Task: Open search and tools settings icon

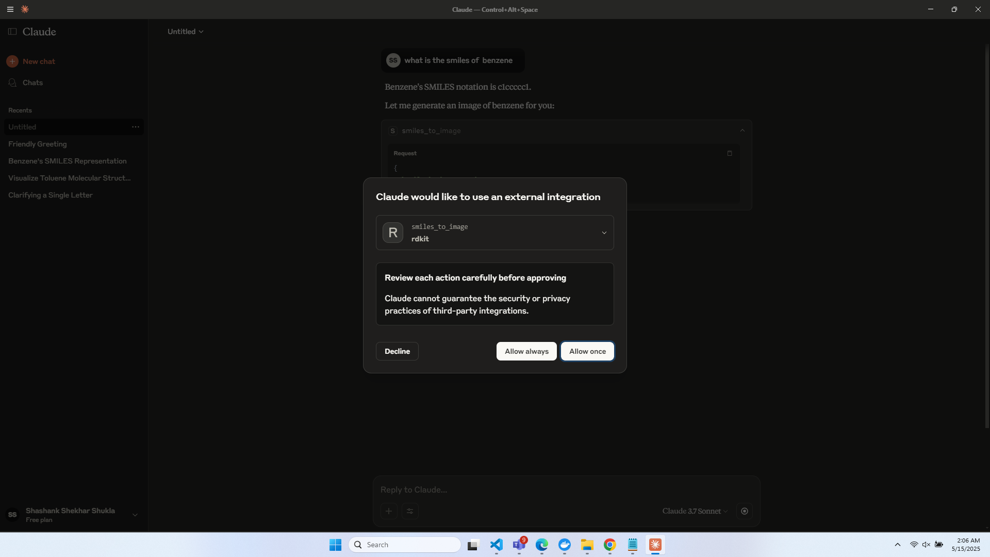Action: tap(410, 511)
